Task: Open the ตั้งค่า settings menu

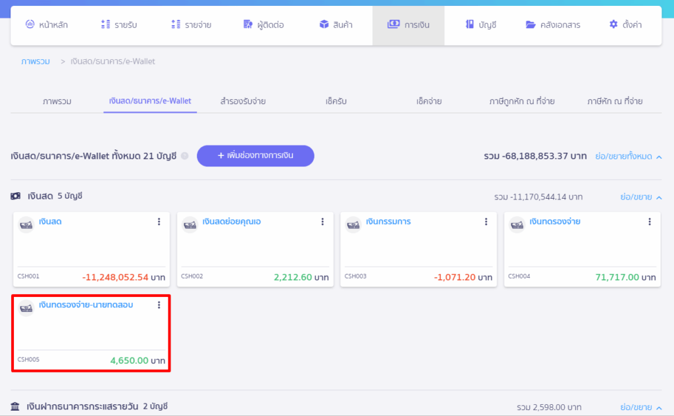Action: (625, 24)
